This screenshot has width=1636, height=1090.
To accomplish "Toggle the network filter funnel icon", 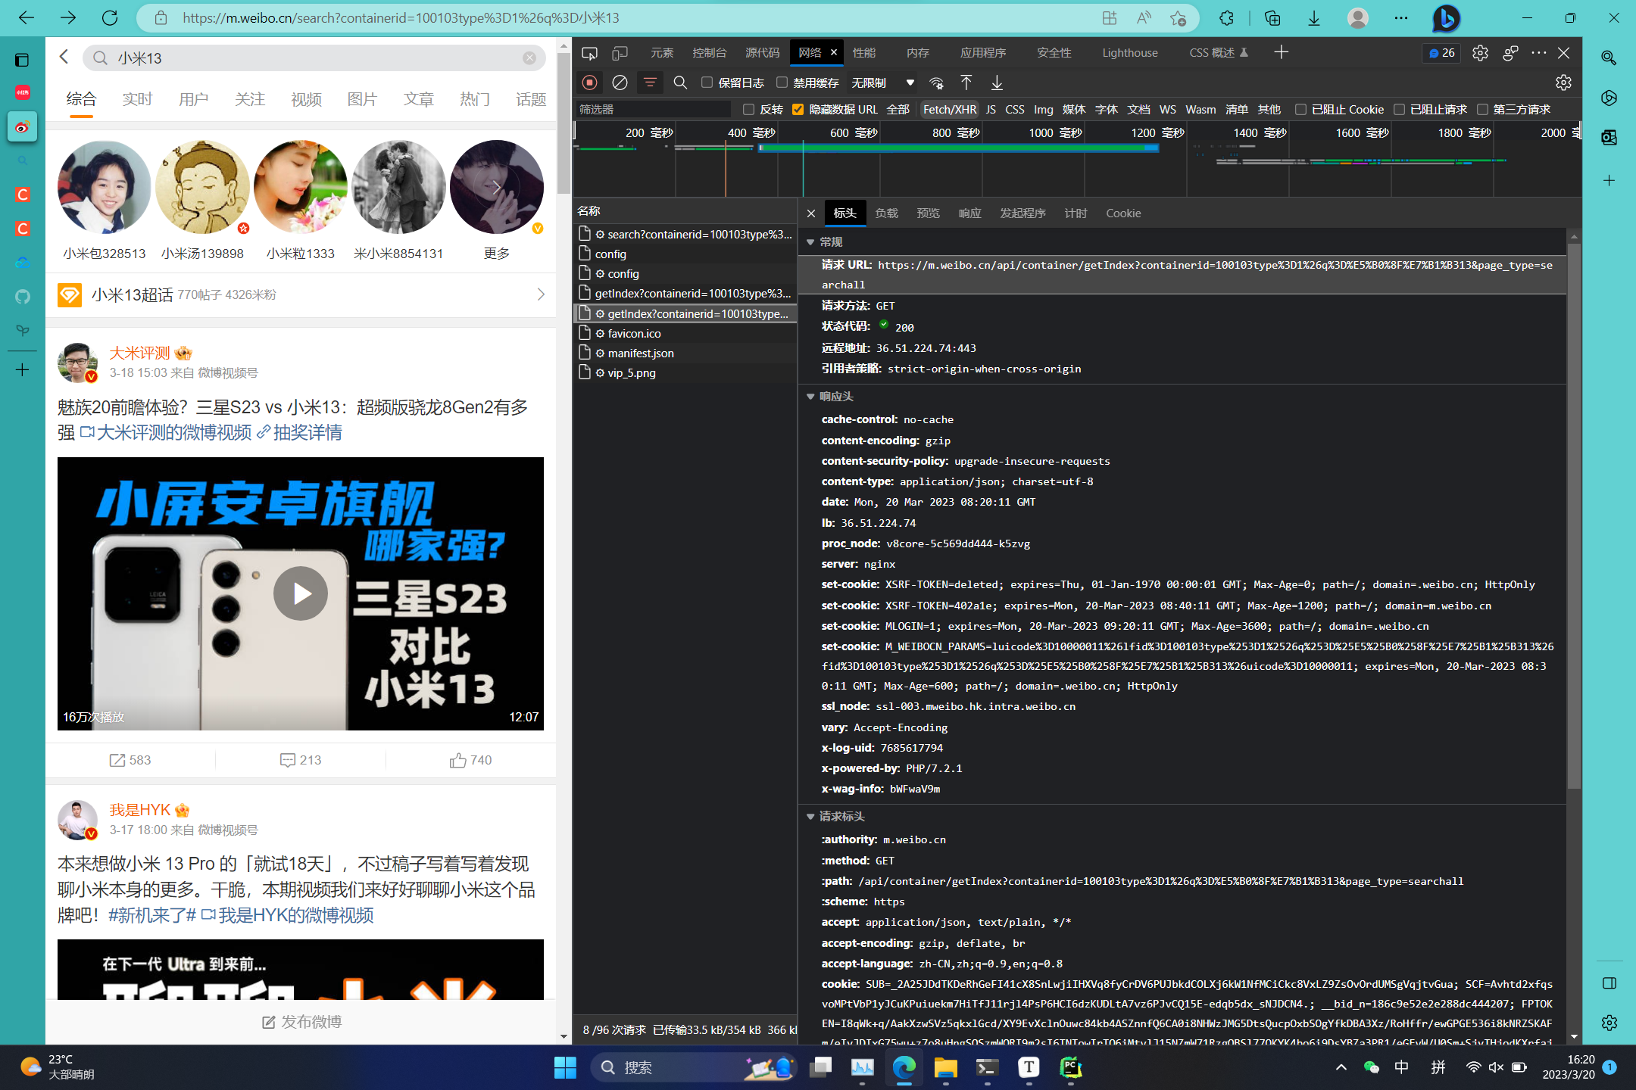I will click(650, 83).
